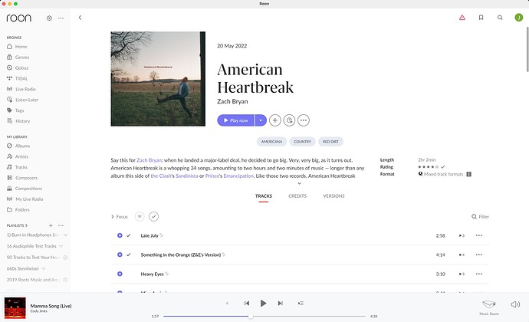Screen dimensions: 529x322
Task: Add a new playlist with plus icon
Action: coord(51,225)
